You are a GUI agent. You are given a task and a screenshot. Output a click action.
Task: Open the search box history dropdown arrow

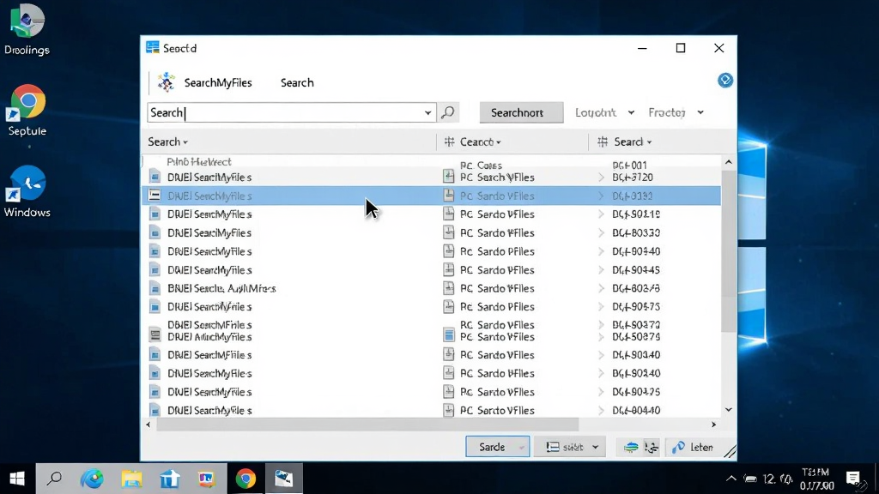(427, 112)
